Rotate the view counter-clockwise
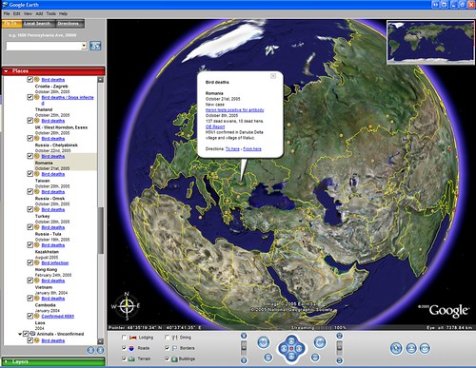476x368 pixels. (x=264, y=342)
